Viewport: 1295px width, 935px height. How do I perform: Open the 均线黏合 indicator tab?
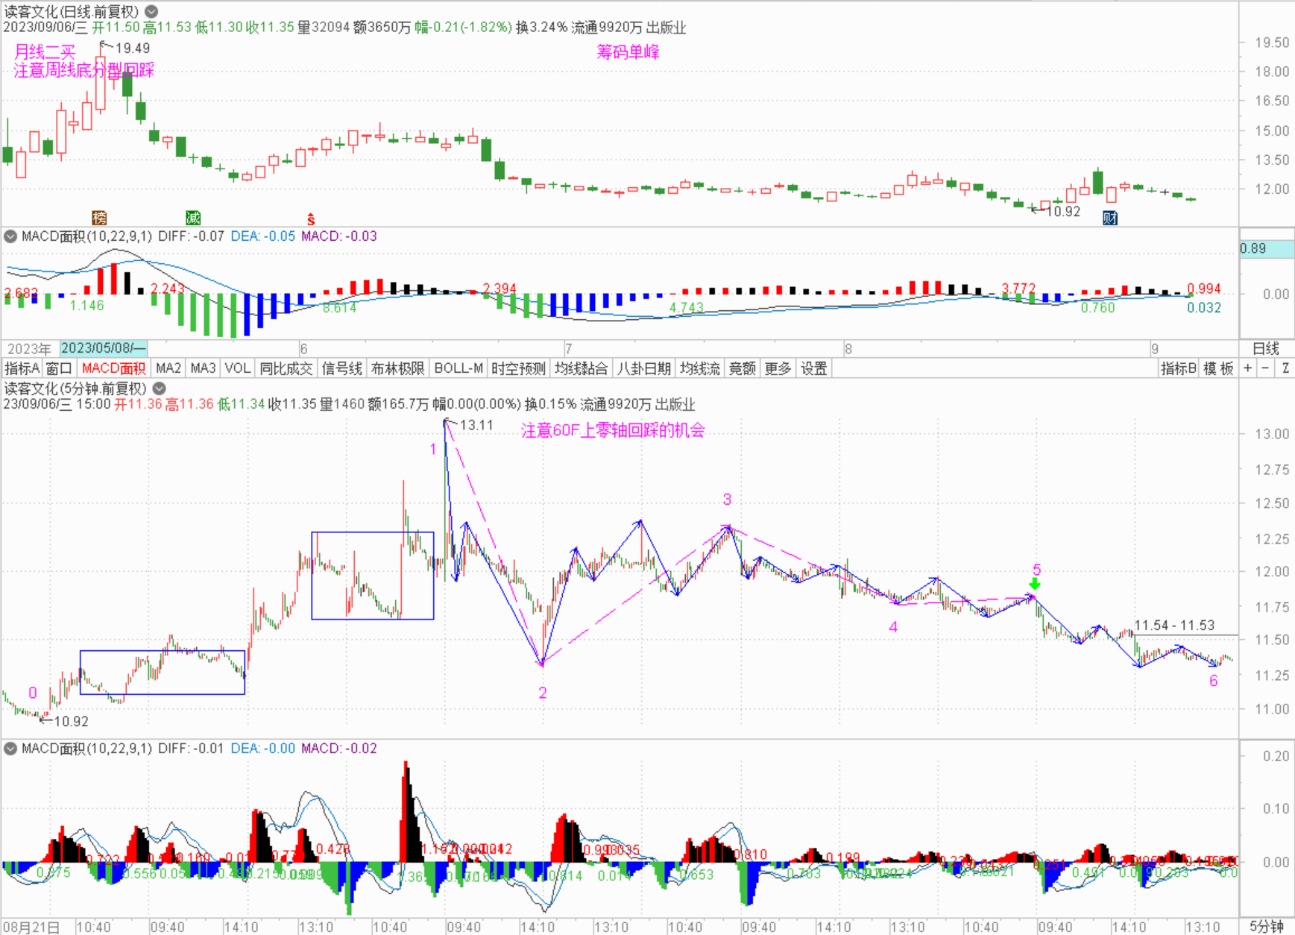coord(581,368)
